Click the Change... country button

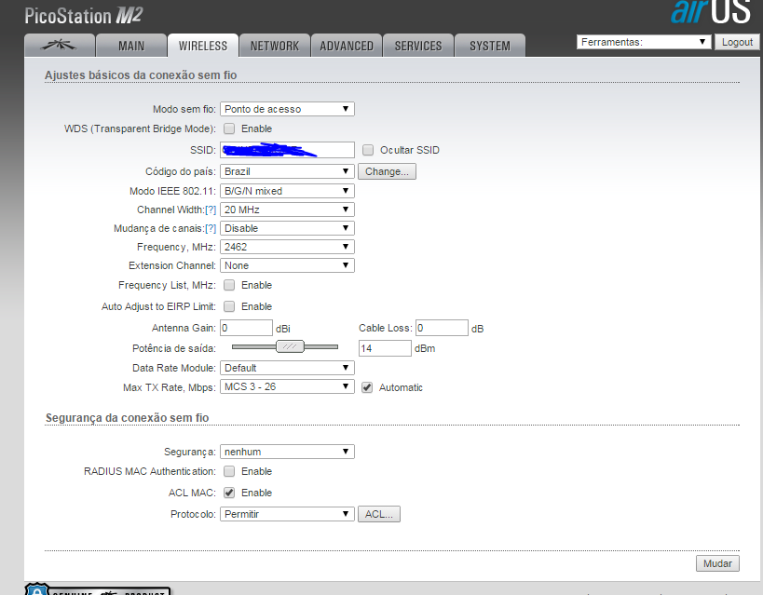tap(387, 171)
